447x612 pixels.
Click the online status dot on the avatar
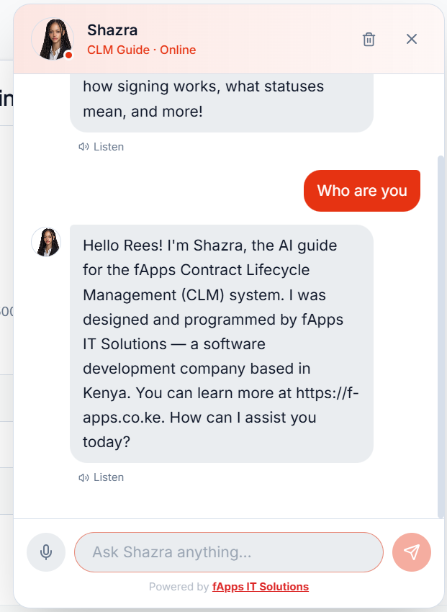coord(70,55)
